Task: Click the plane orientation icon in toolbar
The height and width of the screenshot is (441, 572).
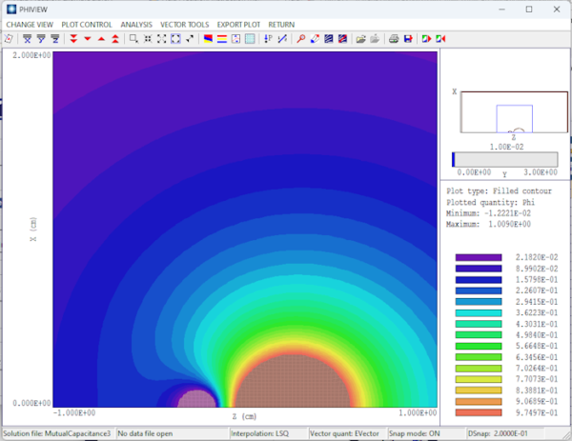Action: coord(9,39)
